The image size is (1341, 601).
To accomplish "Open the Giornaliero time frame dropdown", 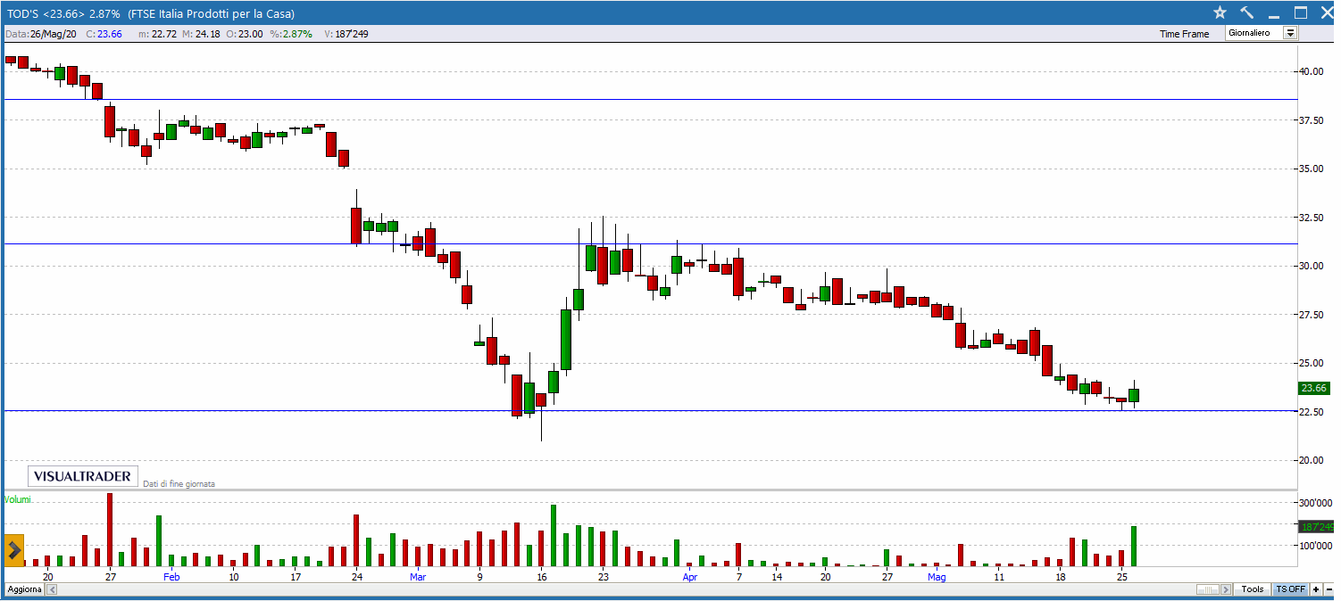I will [1262, 33].
